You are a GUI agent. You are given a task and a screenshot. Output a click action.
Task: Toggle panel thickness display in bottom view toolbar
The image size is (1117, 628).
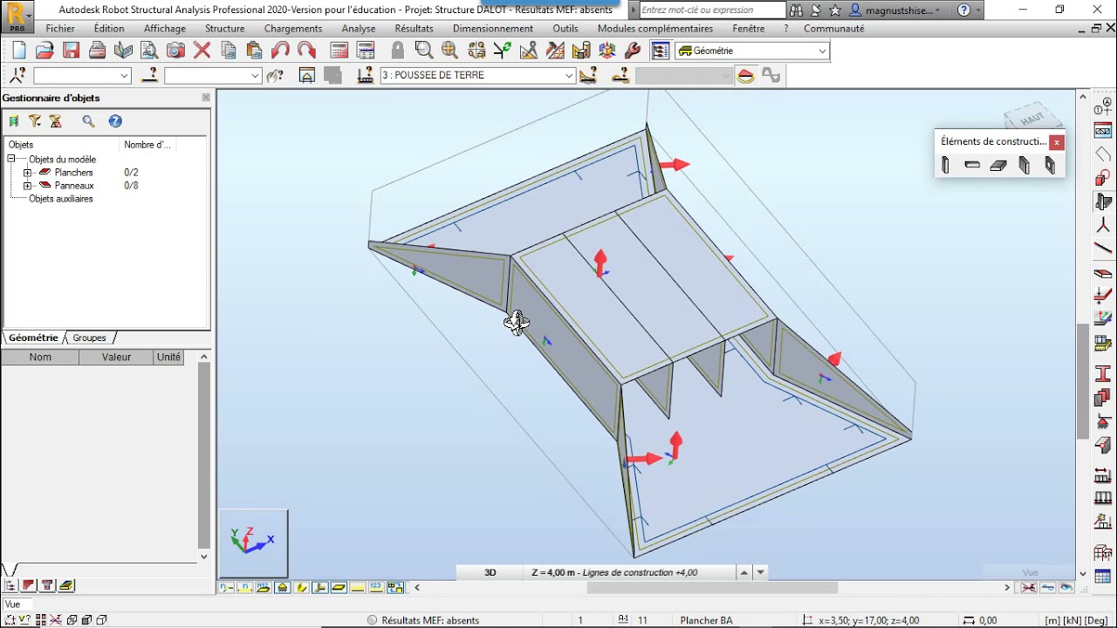point(339,587)
